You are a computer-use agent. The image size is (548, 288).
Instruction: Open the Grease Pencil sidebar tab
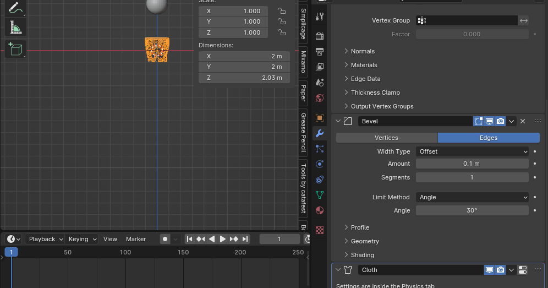303,132
